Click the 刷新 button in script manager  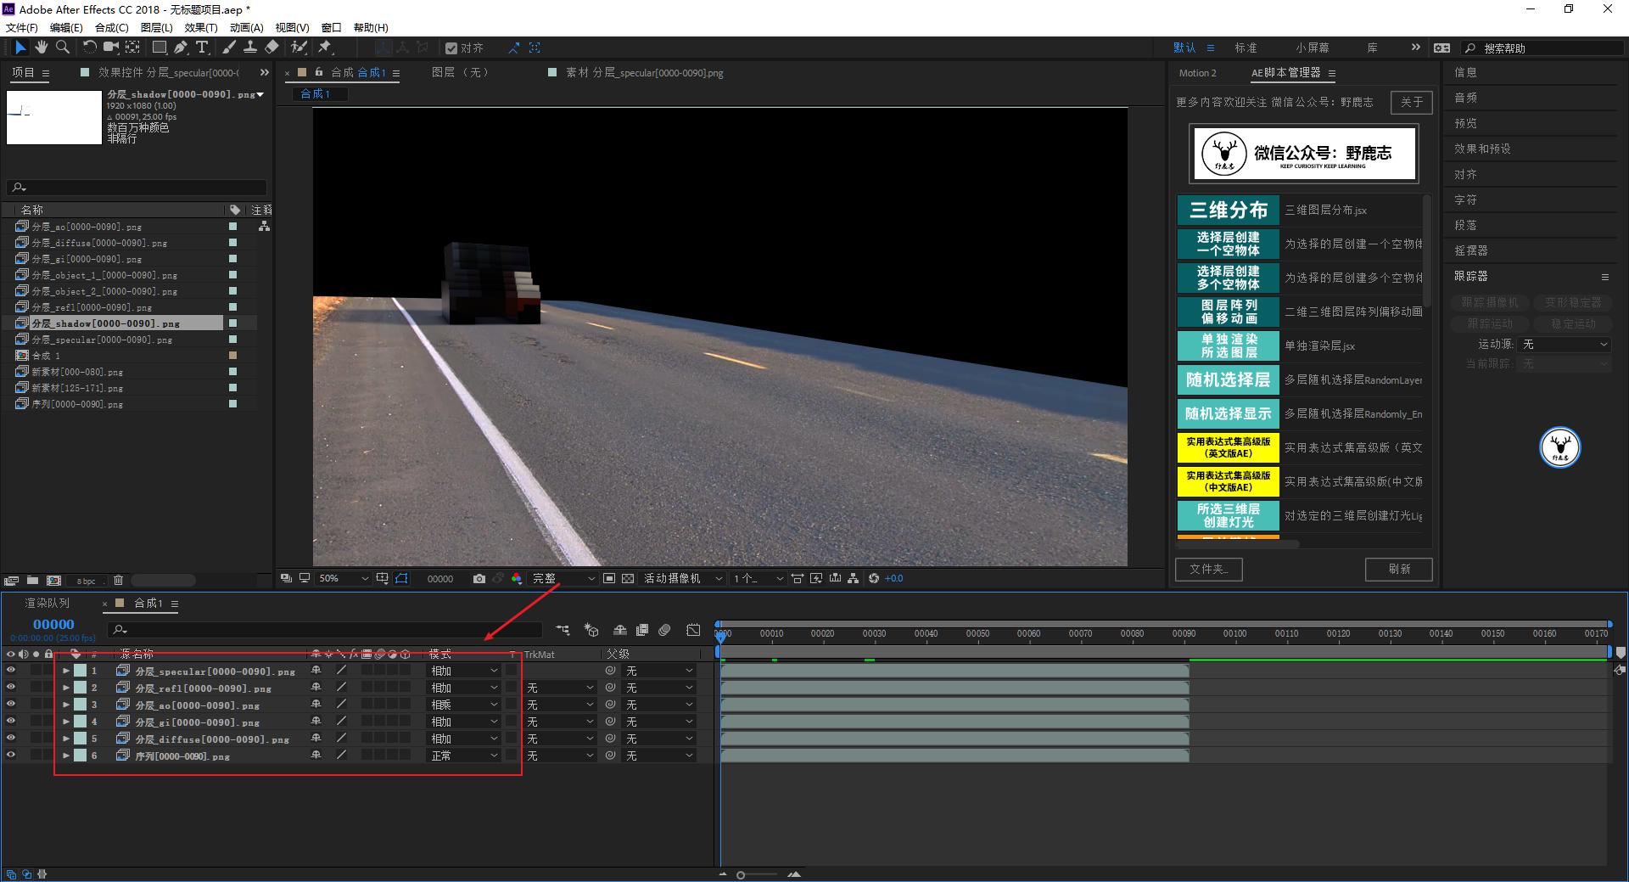[x=1398, y=569]
